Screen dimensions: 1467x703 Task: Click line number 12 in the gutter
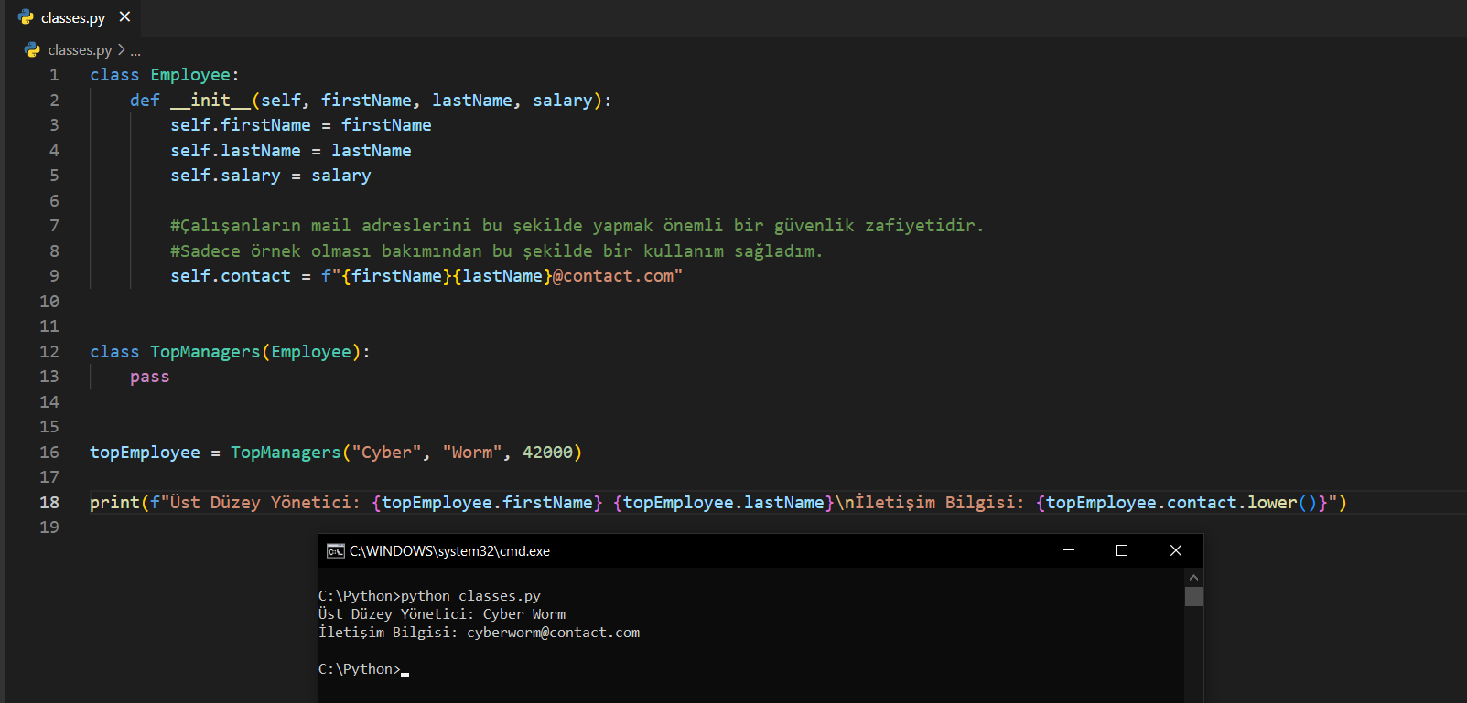tap(49, 352)
